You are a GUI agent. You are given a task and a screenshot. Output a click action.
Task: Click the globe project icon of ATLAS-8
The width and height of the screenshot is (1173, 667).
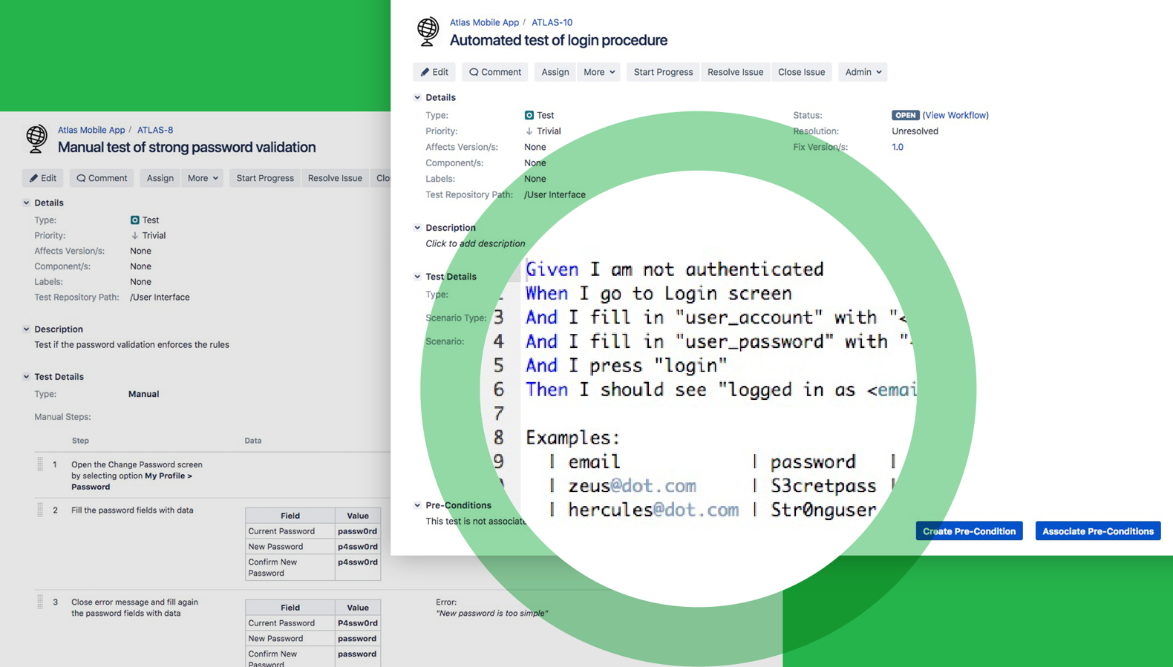point(36,139)
